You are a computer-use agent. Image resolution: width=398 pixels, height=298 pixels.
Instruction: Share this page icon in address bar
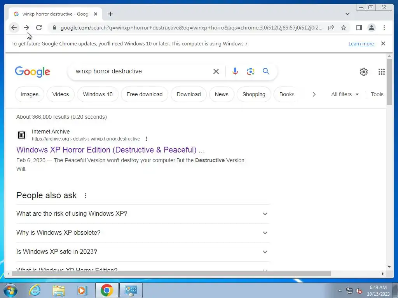(x=331, y=28)
